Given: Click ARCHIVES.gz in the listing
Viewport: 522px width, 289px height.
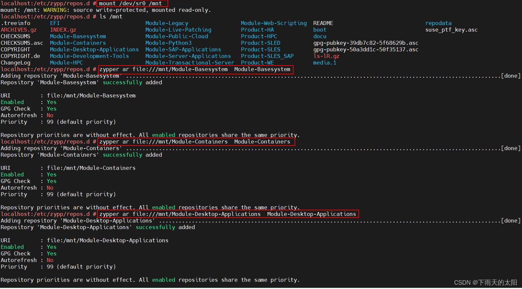Looking at the screenshot, I should [19, 30].
